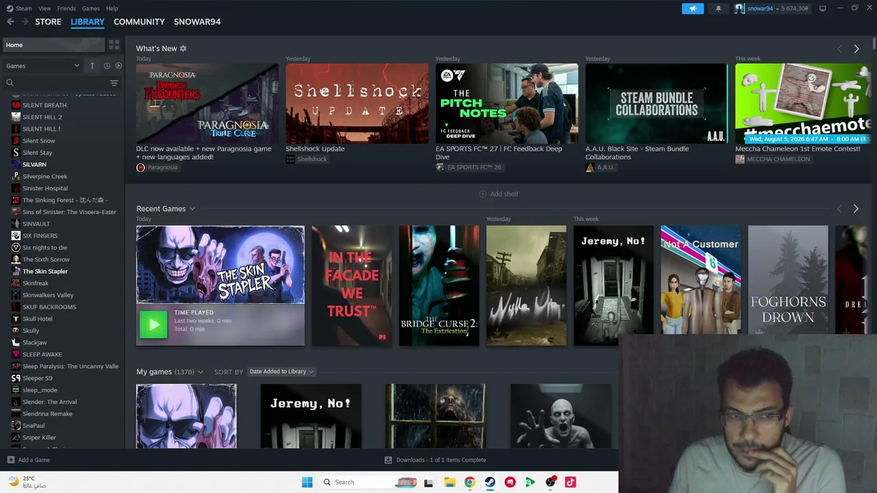This screenshot has width=877, height=493.
Task: Show next What's New items arrow
Action: (x=856, y=49)
